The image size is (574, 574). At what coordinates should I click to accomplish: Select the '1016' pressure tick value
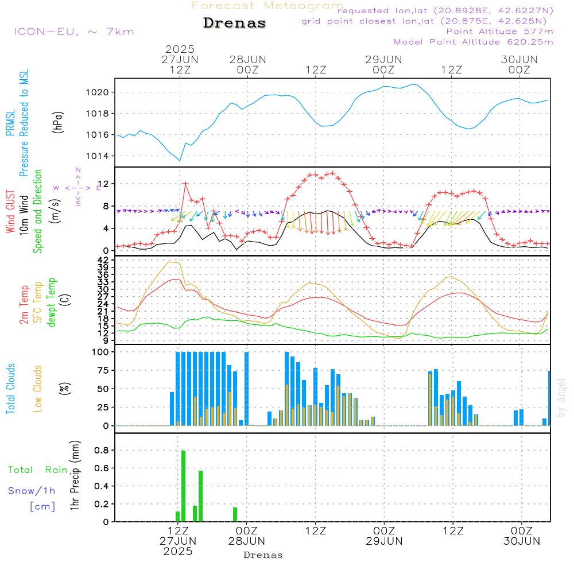(x=98, y=135)
